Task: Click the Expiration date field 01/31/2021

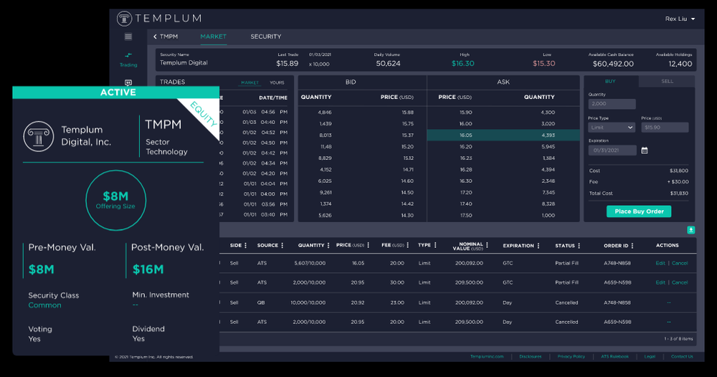Action: (x=612, y=151)
